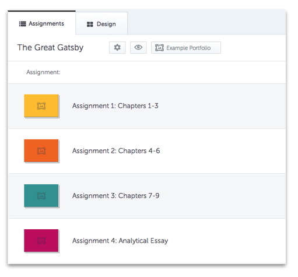The image size is (298, 277).
Task: Click the list icon on Assignments tab
Action: 23,24
